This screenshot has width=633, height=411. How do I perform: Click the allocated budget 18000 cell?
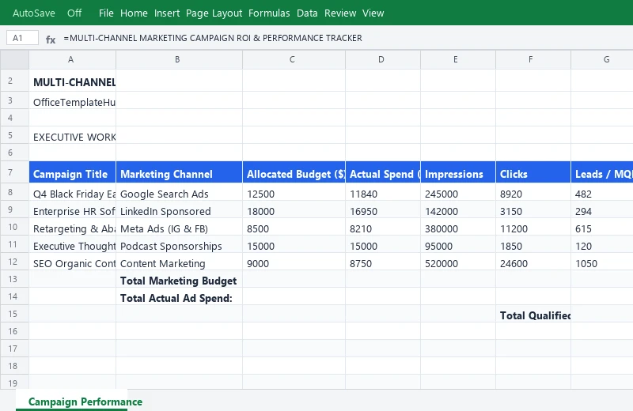(x=294, y=209)
